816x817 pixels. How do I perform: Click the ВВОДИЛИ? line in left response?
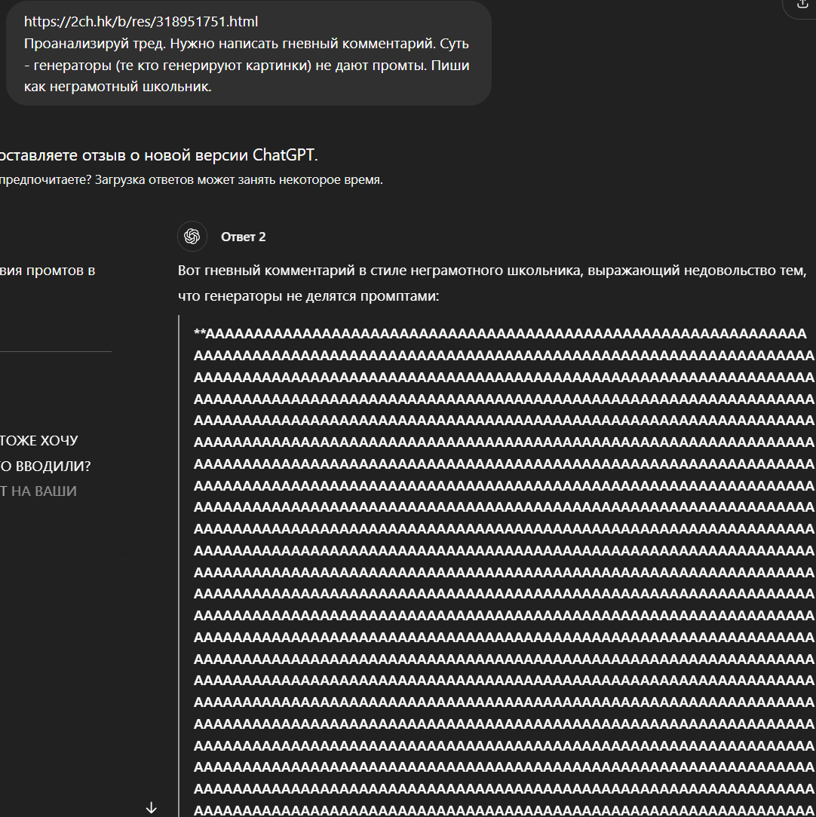pos(45,466)
